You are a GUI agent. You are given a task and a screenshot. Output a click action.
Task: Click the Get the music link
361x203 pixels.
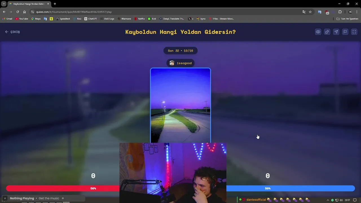(x=49, y=198)
